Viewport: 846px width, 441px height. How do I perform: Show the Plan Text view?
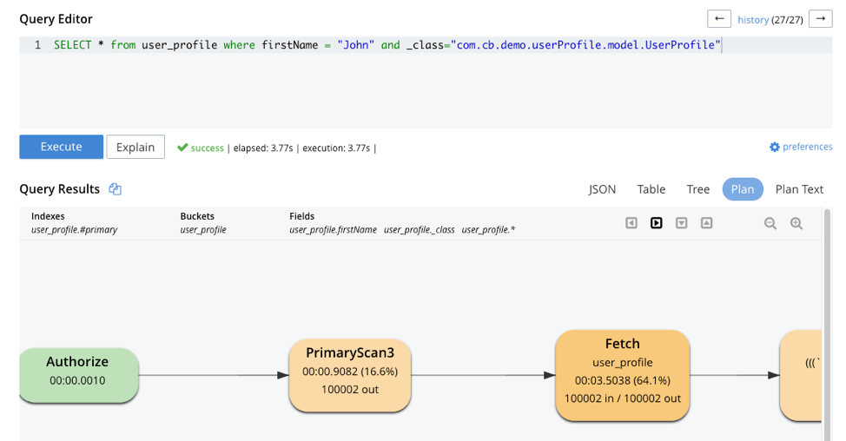pos(799,189)
